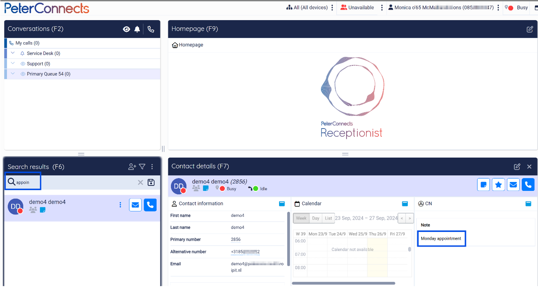The width and height of the screenshot is (538, 288).
Task: Go to next calendar week
Action: coord(410,218)
